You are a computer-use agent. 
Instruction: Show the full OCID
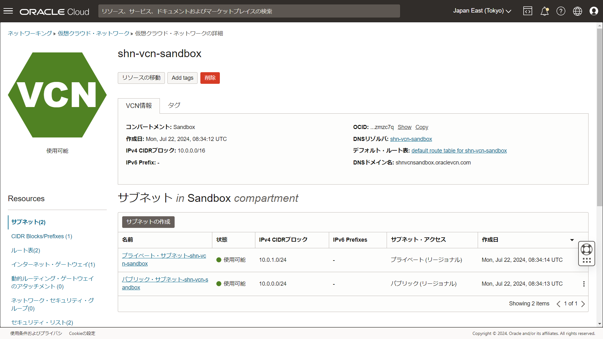pos(405,127)
